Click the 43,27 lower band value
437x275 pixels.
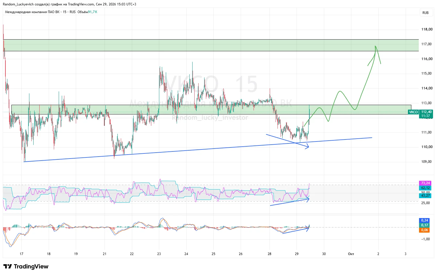(425, 196)
